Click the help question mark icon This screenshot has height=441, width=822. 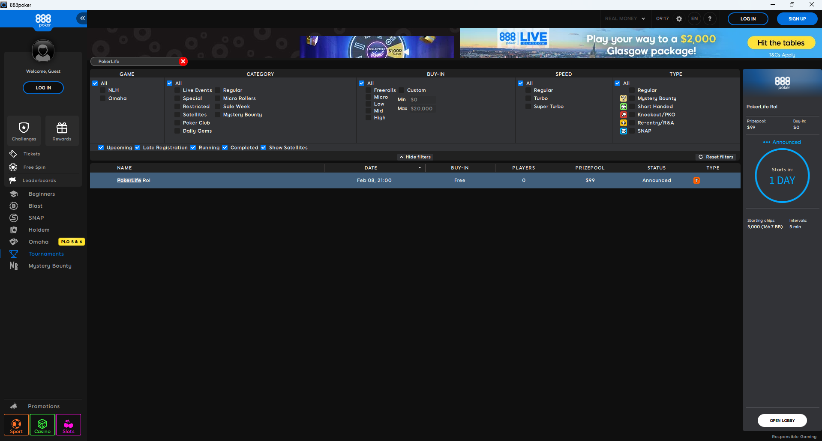pyautogui.click(x=710, y=19)
